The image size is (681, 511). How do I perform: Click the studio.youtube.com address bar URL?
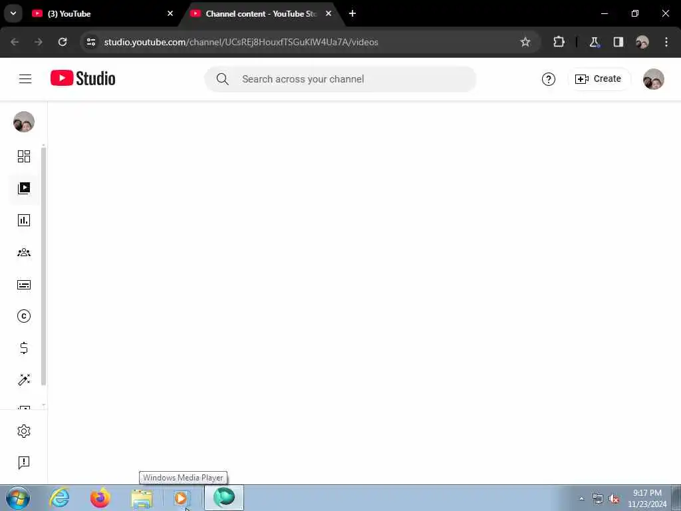click(241, 42)
